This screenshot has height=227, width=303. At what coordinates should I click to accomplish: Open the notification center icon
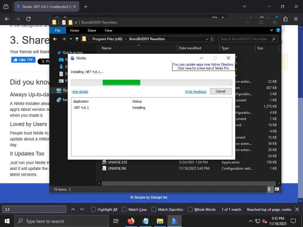pyautogui.click(x=293, y=221)
